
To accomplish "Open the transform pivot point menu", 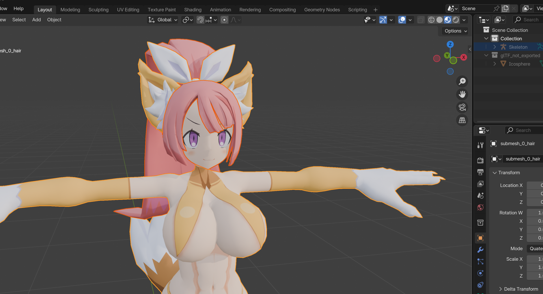I will point(188,20).
